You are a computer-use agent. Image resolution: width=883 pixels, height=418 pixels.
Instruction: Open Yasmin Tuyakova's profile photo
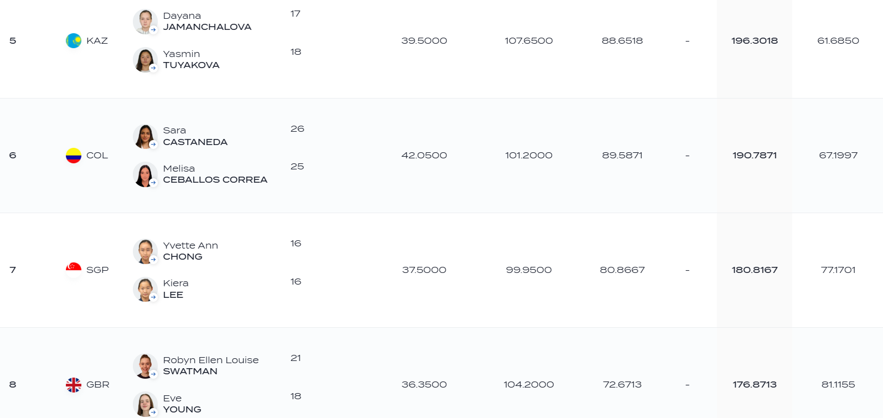point(145,60)
